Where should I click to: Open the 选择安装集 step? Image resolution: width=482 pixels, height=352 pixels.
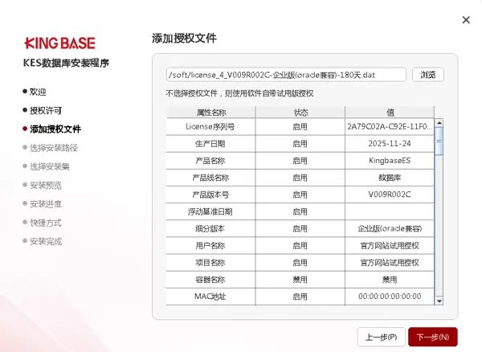click(50, 166)
